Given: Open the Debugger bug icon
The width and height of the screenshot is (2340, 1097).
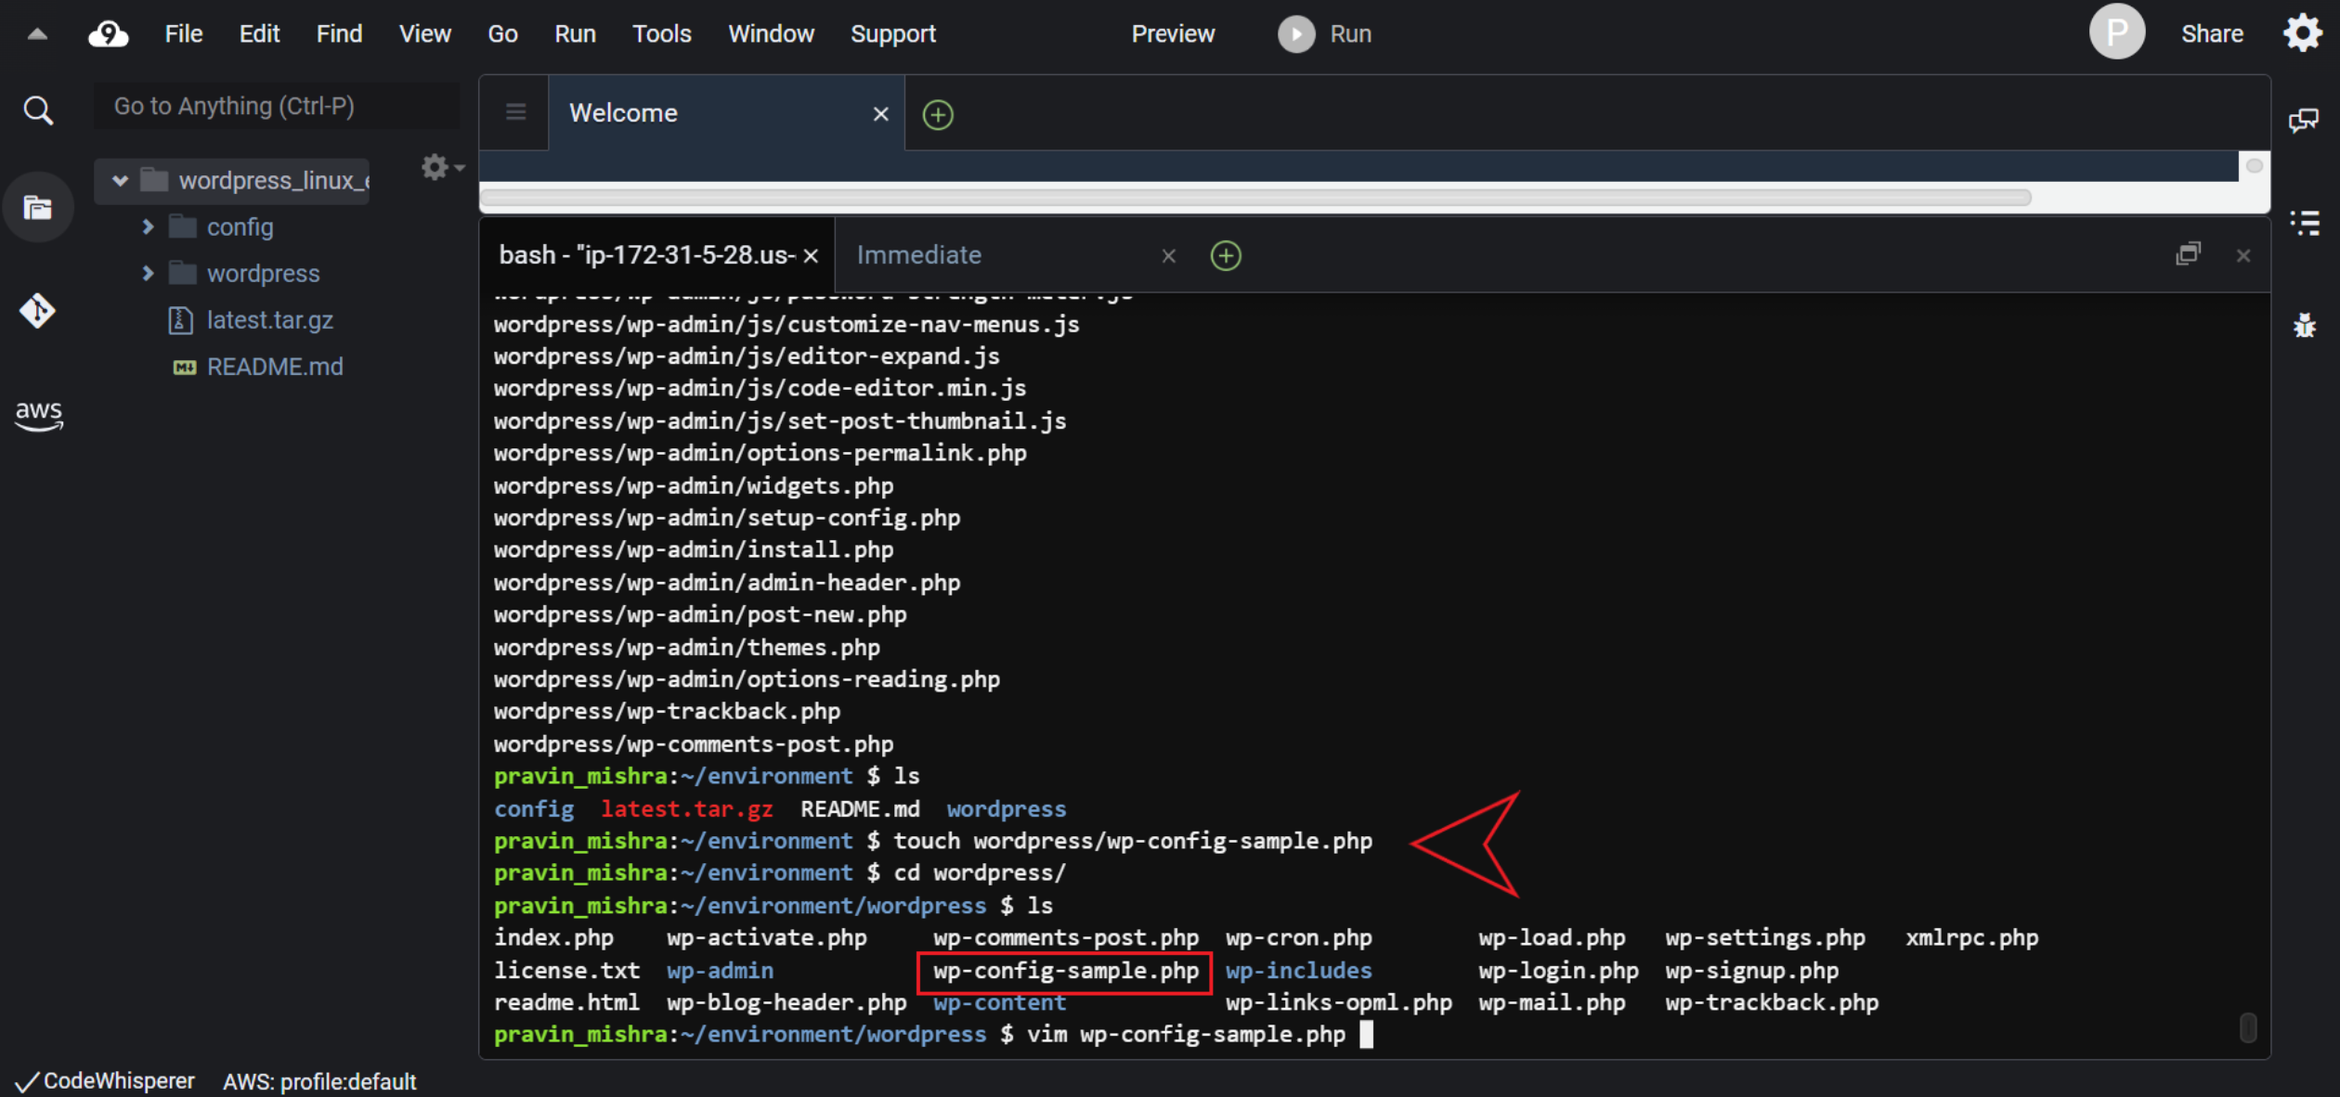Looking at the screenshot, I should [x=2304, y=325].
